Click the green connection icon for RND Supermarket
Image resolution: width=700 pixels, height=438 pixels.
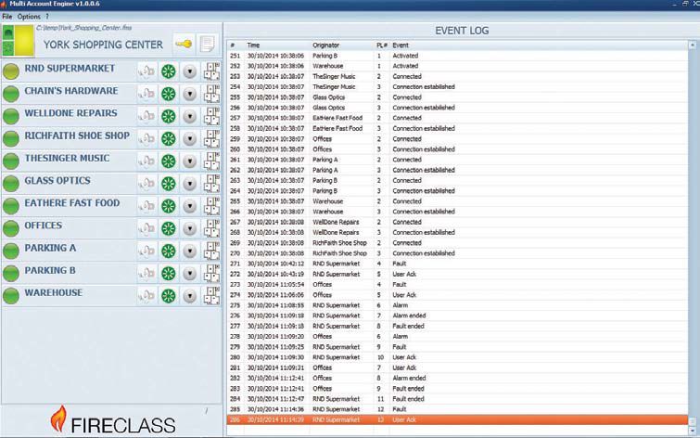(169, 71)
